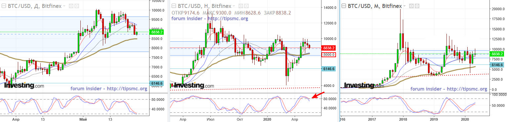Collapse the monthly (М) BTC/USD chart legend

point(344,6)
